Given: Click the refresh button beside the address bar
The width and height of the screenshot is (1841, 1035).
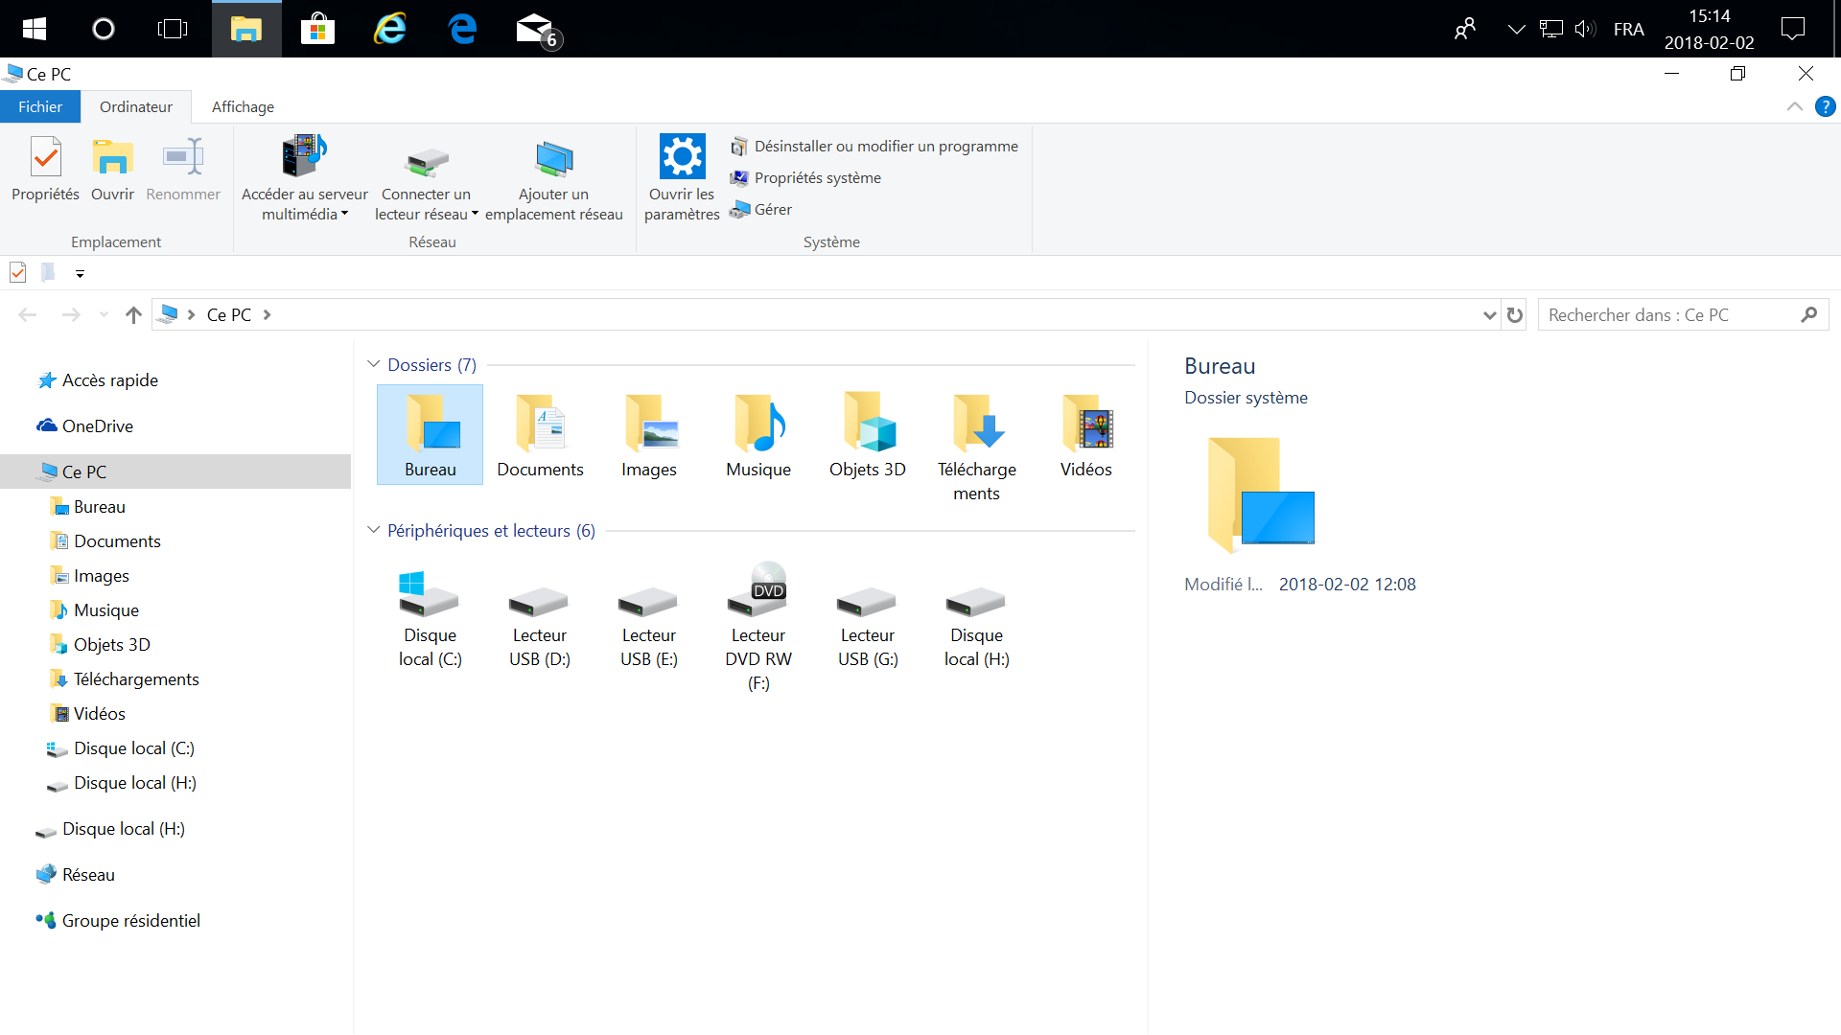Looking at the screenshot, I should 1515,315.
